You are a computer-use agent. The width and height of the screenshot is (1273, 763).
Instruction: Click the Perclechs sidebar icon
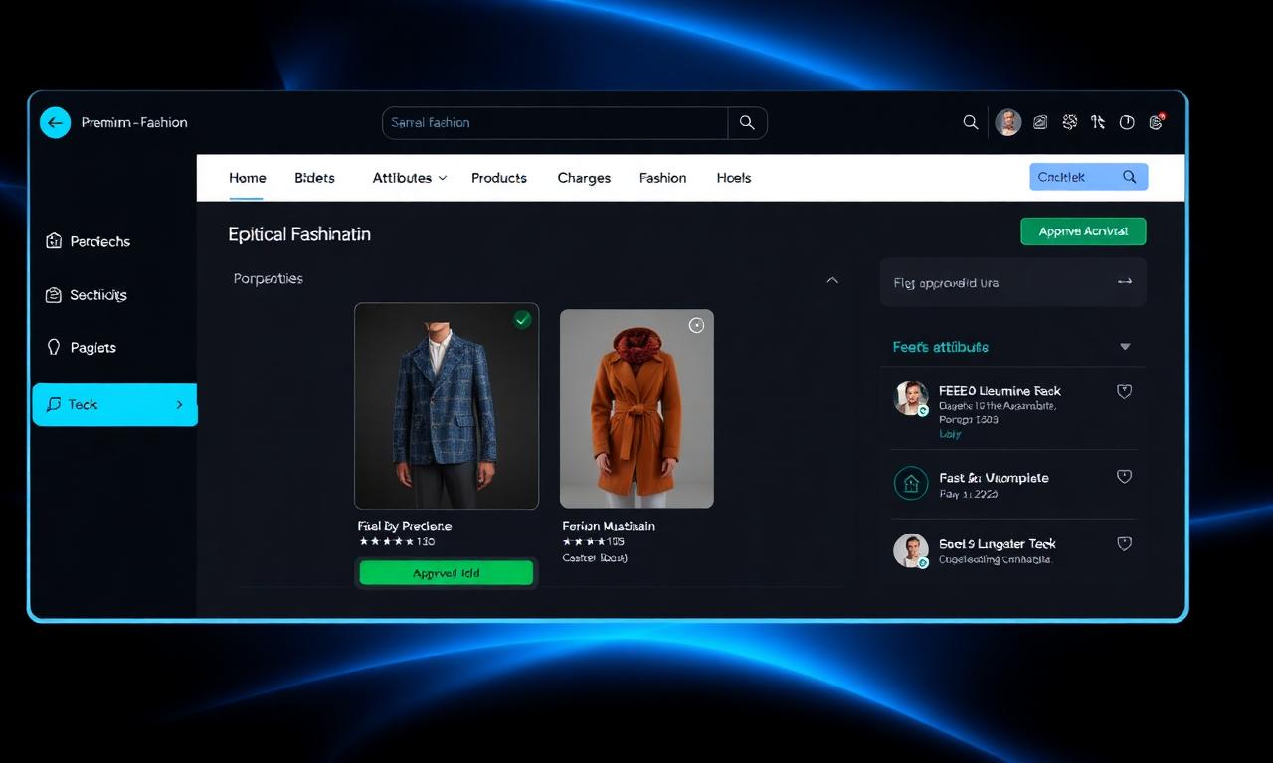[x=54, y=241]
